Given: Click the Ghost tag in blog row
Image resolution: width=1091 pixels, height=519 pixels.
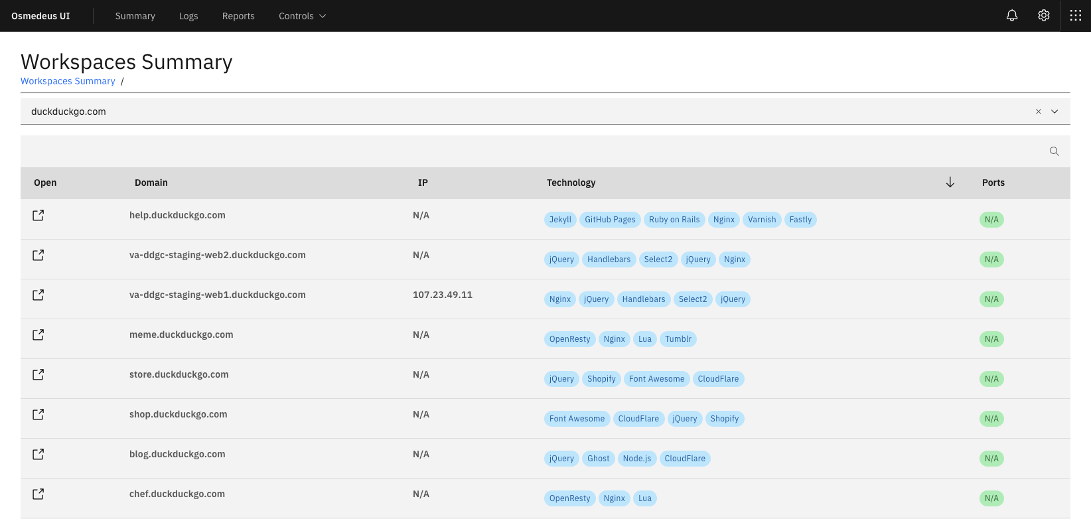Looking at the screenshot, I should (598, 459).
